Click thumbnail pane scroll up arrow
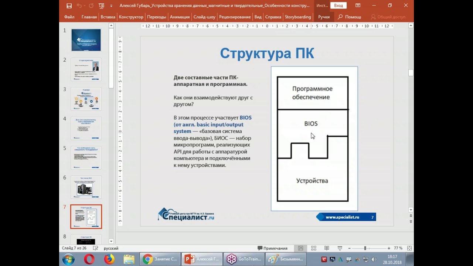 pyautogui.click(x=111, y=25)
